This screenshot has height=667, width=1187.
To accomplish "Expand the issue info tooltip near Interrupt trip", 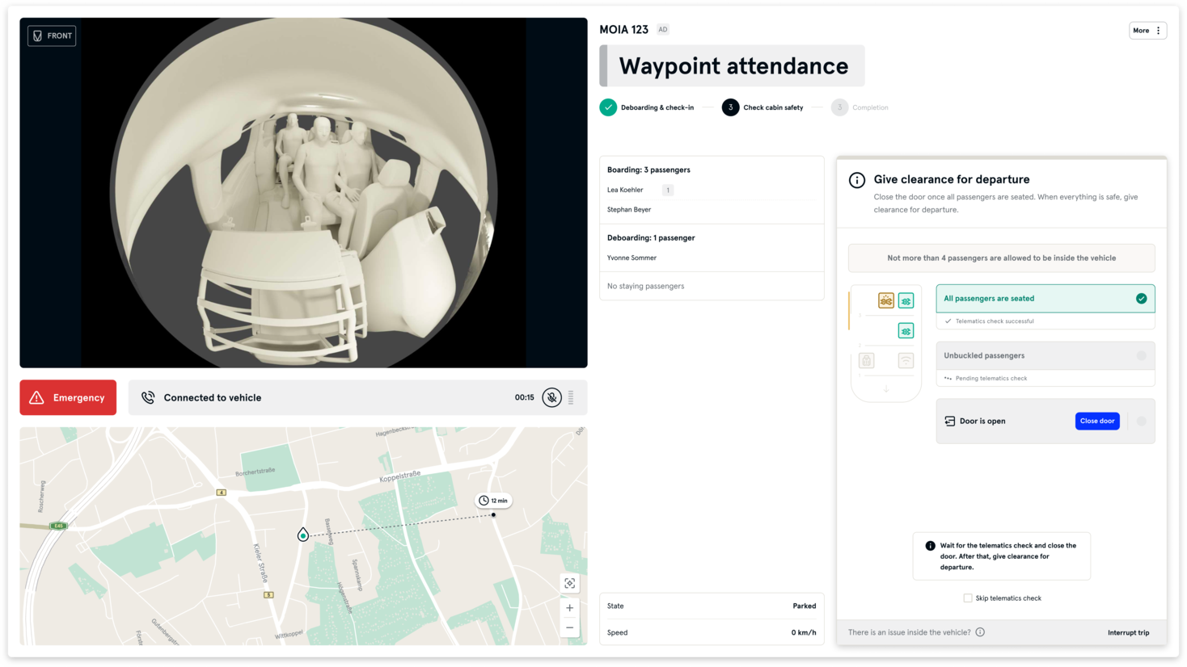I will pyautogui.click(x=979, y=632).
